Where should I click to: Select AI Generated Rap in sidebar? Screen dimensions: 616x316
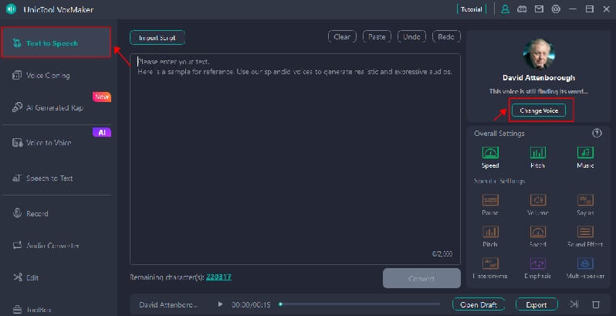coord(54,107)
